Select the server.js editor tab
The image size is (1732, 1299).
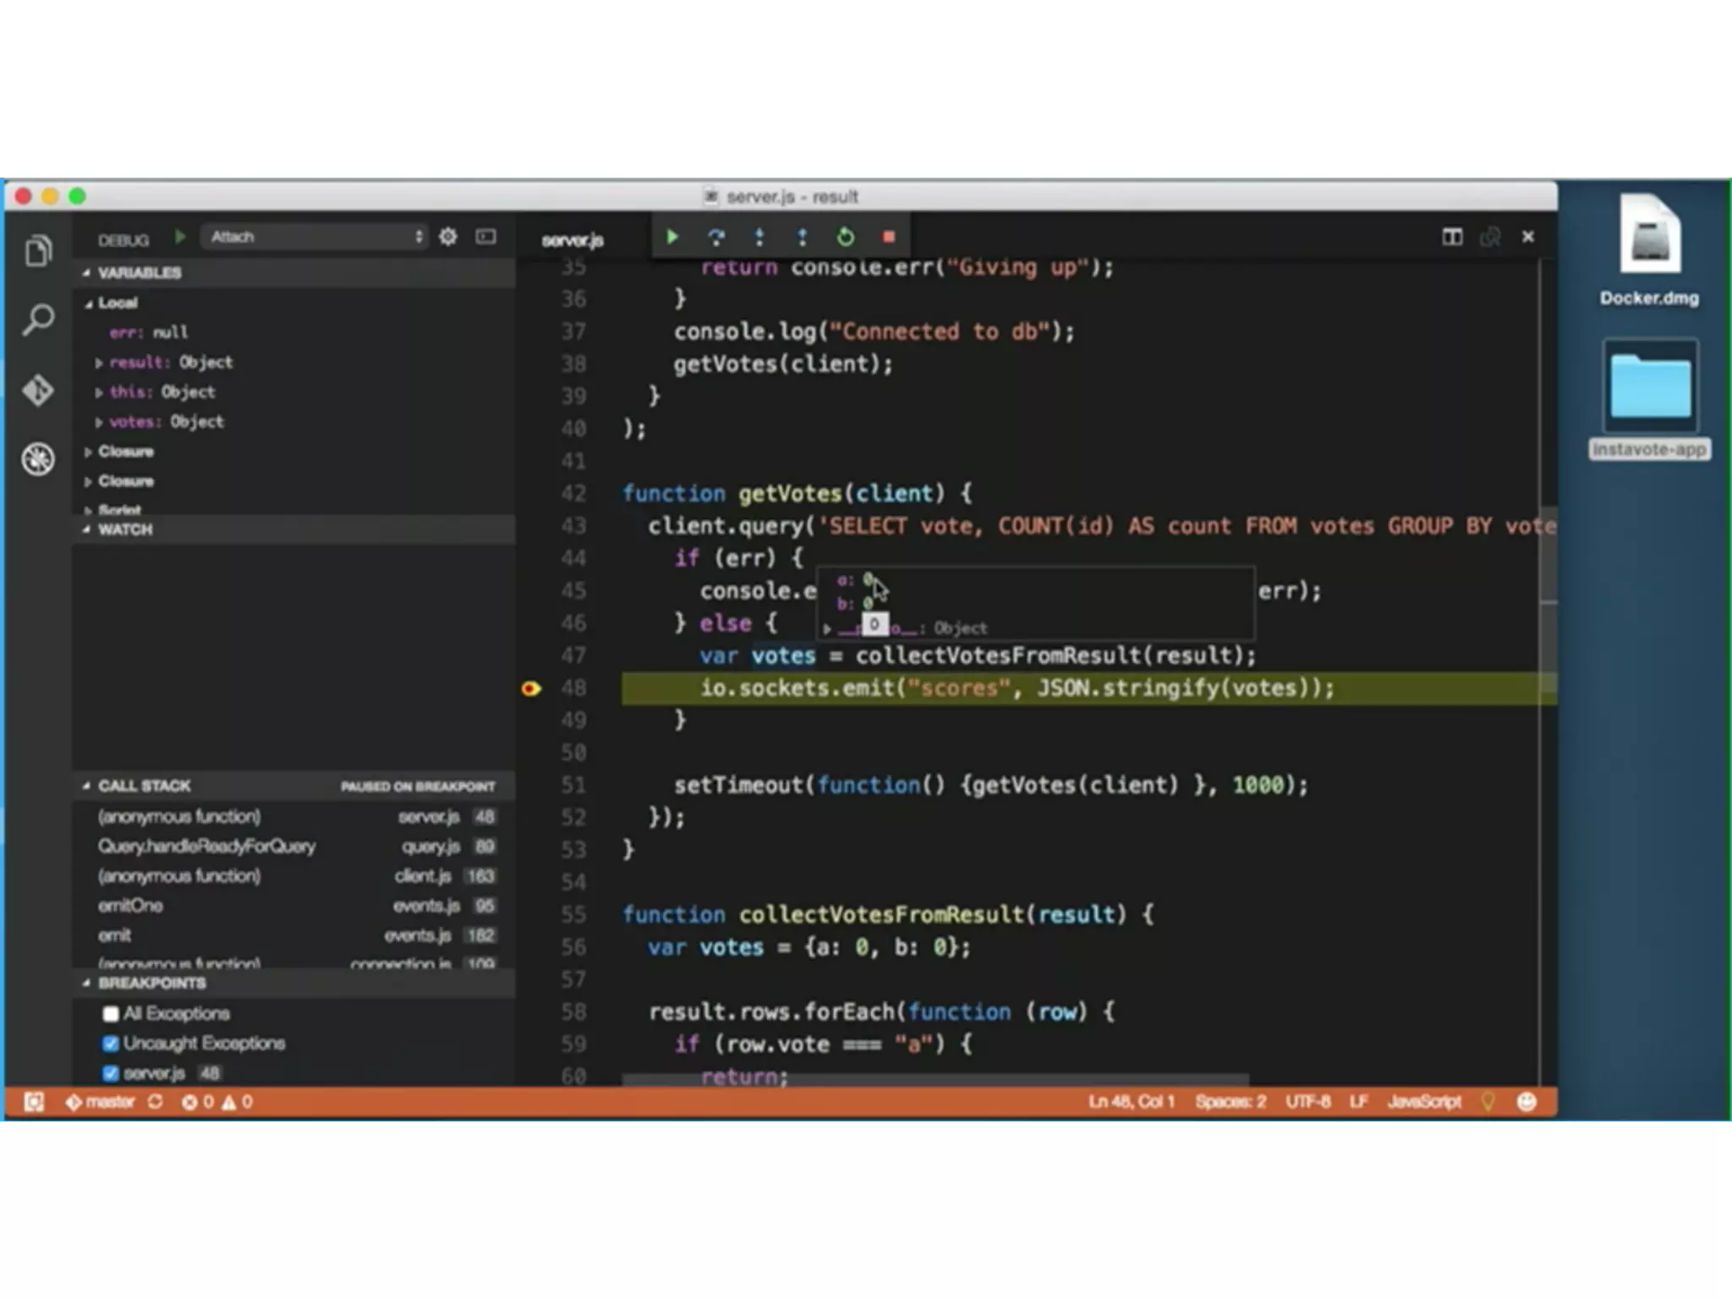(573, 240)
